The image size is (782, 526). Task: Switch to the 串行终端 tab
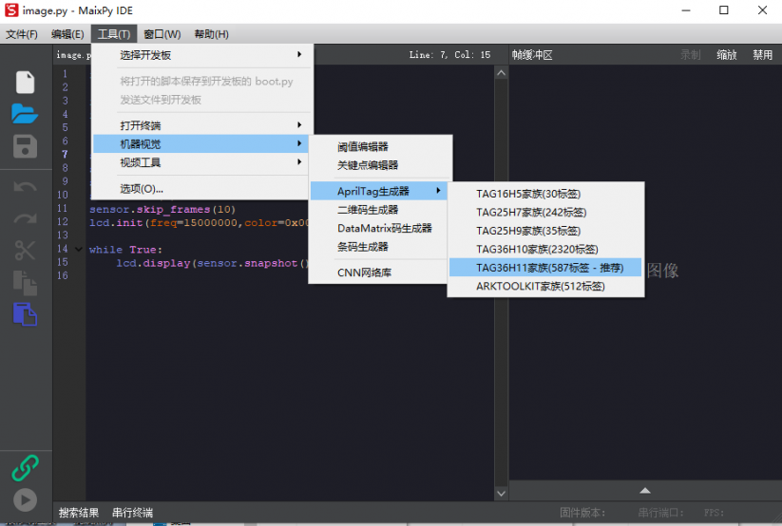coord(132,513)
